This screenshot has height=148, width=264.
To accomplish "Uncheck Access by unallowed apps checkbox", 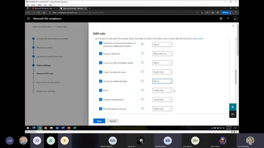I will 101,81.
